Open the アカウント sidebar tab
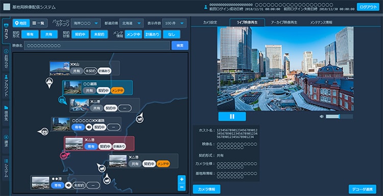This screenshot has height=196, width=383. [x=6, y=85]
